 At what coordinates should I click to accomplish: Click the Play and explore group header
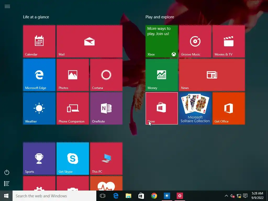point(160,17)
